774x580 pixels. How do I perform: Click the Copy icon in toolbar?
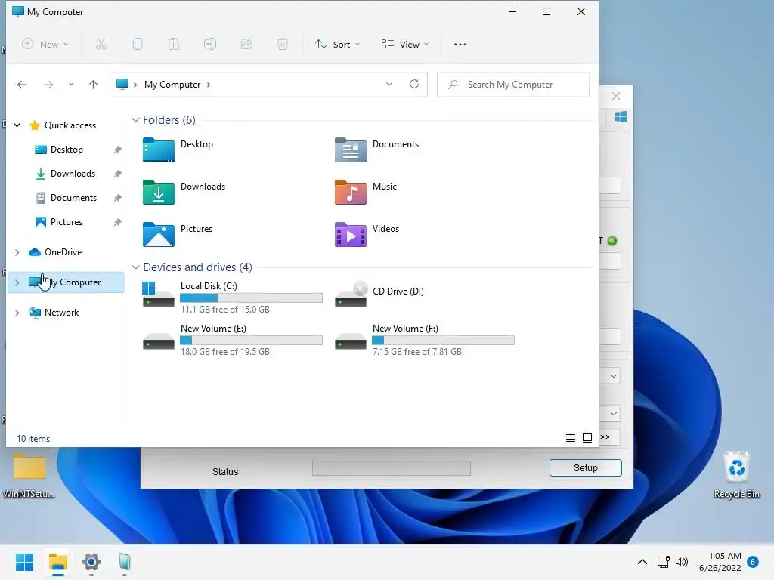(138, 45)
